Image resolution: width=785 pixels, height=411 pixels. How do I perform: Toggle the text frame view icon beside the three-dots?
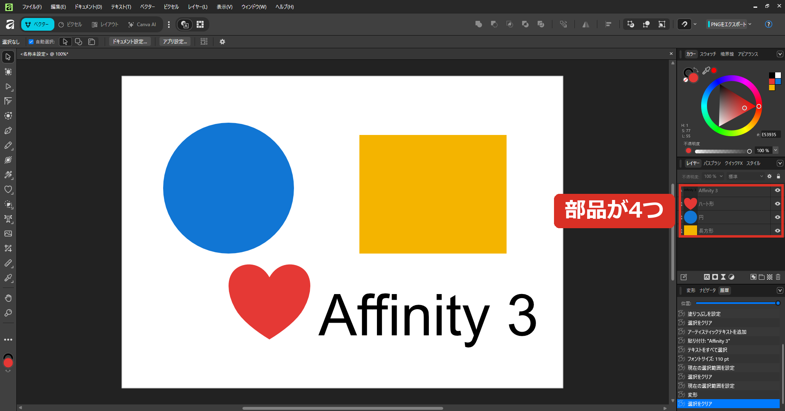185,25
